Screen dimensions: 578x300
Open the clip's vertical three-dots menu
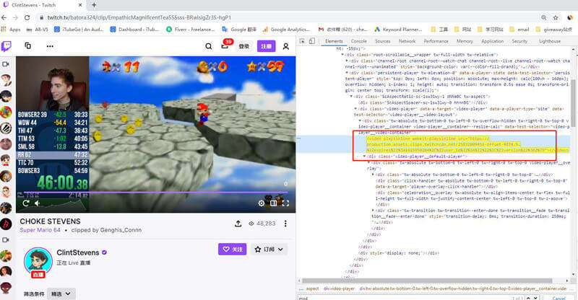click(285, 224)
